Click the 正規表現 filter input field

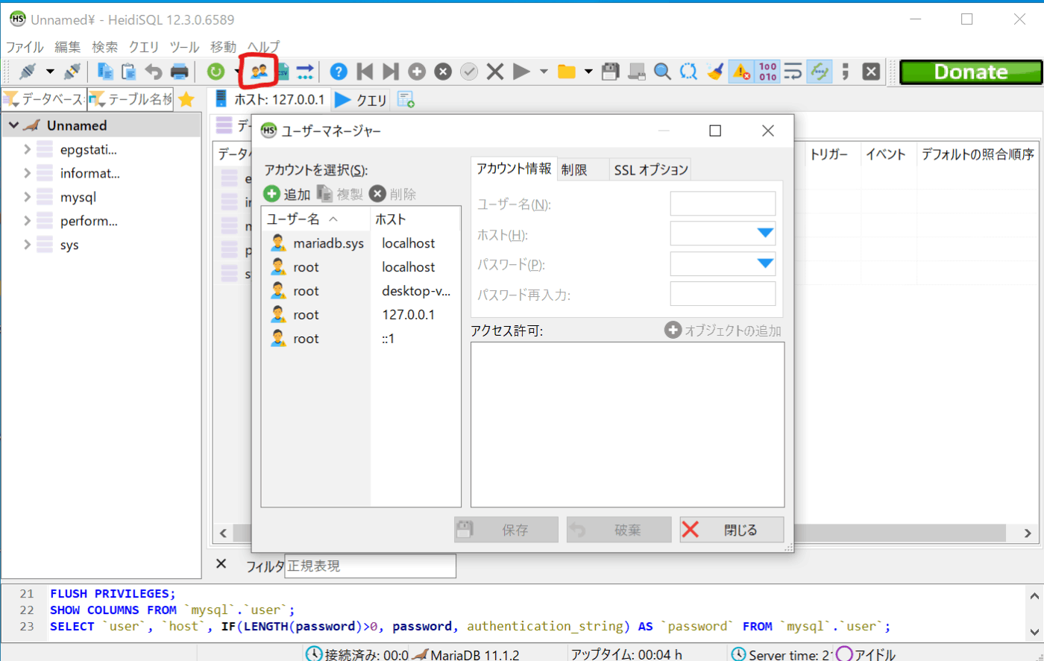point(371,566)
